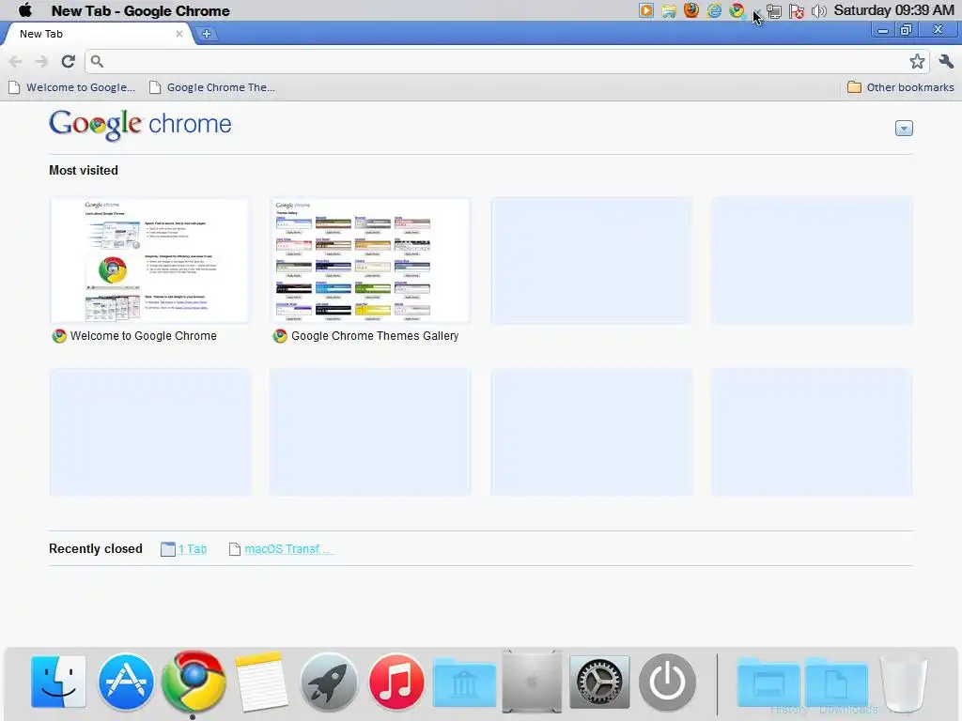Open the Mac Pro computer dock icon
This screenshot has width=962, height=721.
pos(532,682)
